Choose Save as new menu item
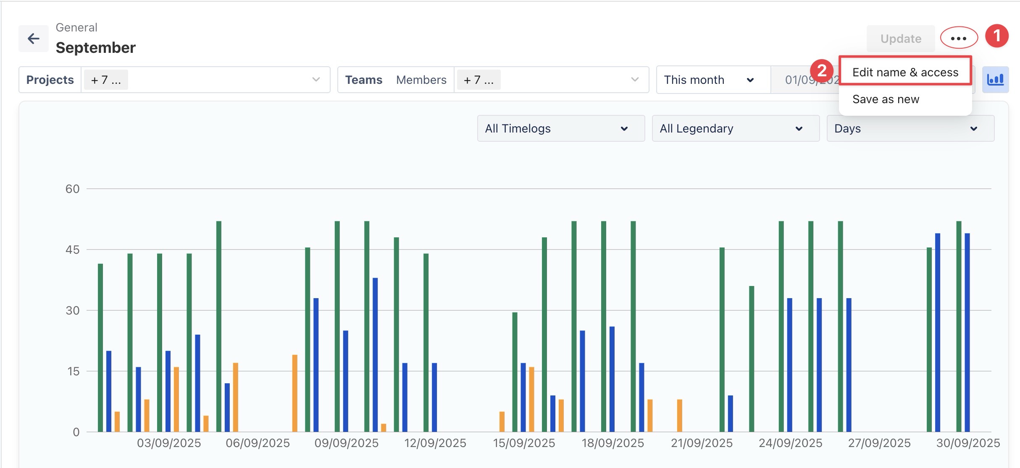This screenshot has width=1020, height=468. (x=886, y=99)
